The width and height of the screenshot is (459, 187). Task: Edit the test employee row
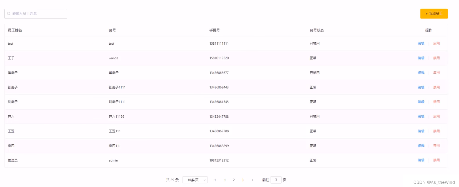pyautogui.click(x=421, y=43)
